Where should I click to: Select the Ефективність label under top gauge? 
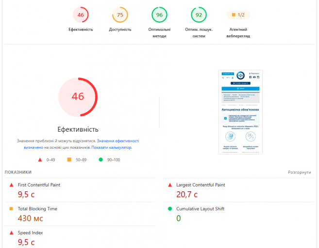[81, 30]
